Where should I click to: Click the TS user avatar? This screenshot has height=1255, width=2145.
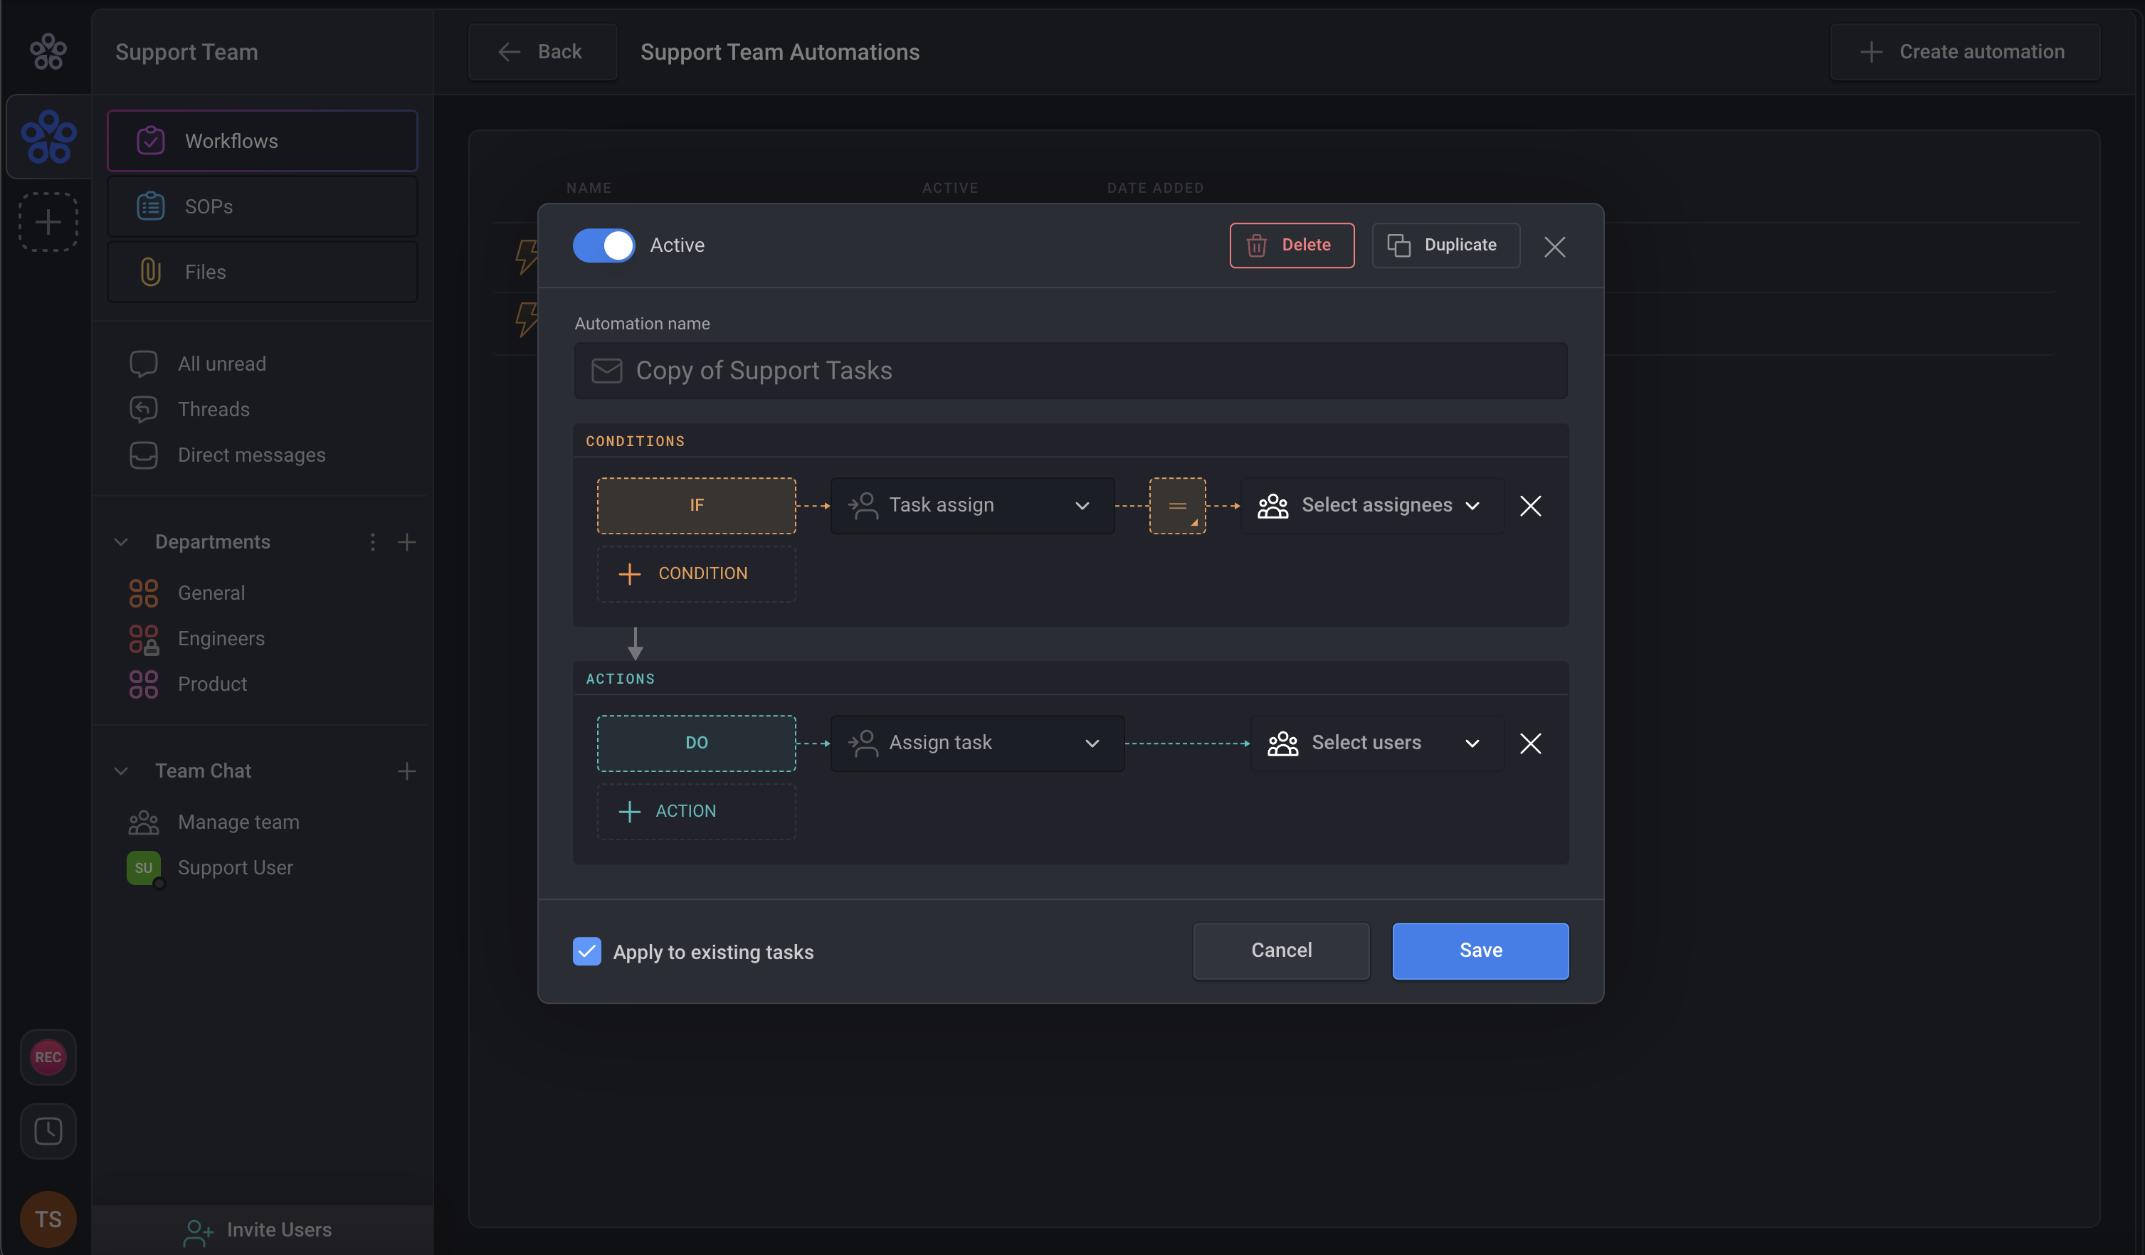tap(48, 1219)
